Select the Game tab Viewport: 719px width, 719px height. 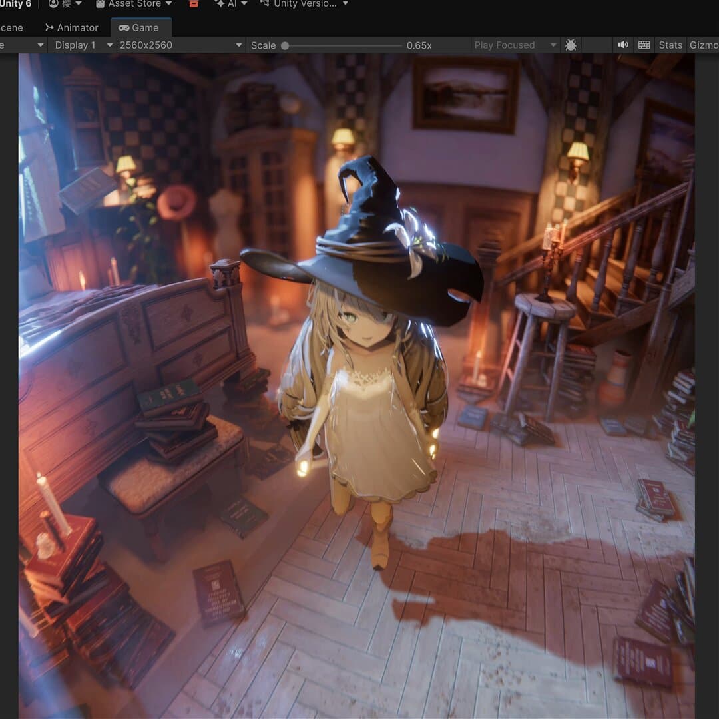139,27
